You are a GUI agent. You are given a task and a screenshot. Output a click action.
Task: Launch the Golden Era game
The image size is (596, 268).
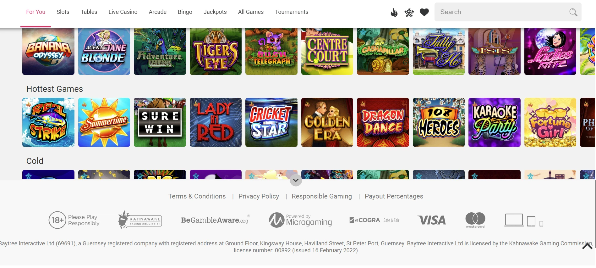coord(327,122)
